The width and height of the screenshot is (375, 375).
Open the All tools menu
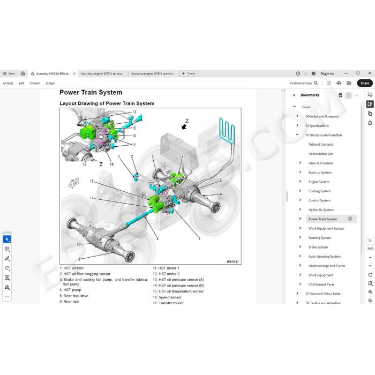click(x=8, y=83)
